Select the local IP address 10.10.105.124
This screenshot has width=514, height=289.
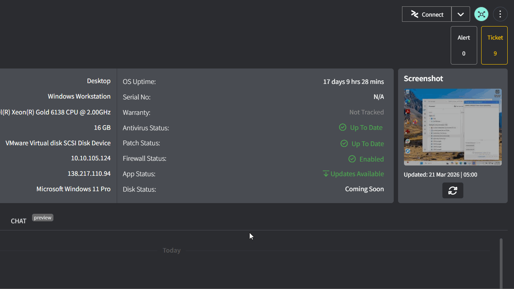(91, 158)
